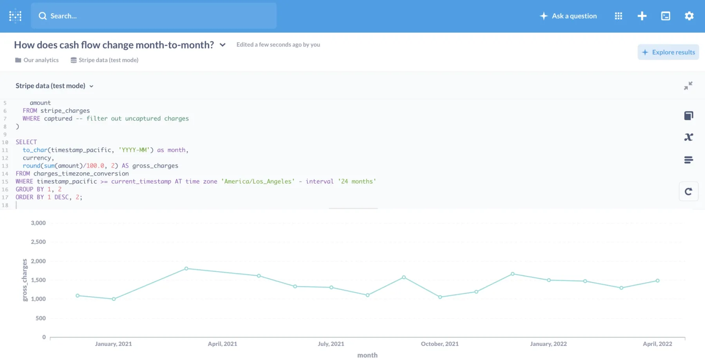The image size is (705, 360).
Task: Run the query with the refresh icon
Action: (689, 191)
